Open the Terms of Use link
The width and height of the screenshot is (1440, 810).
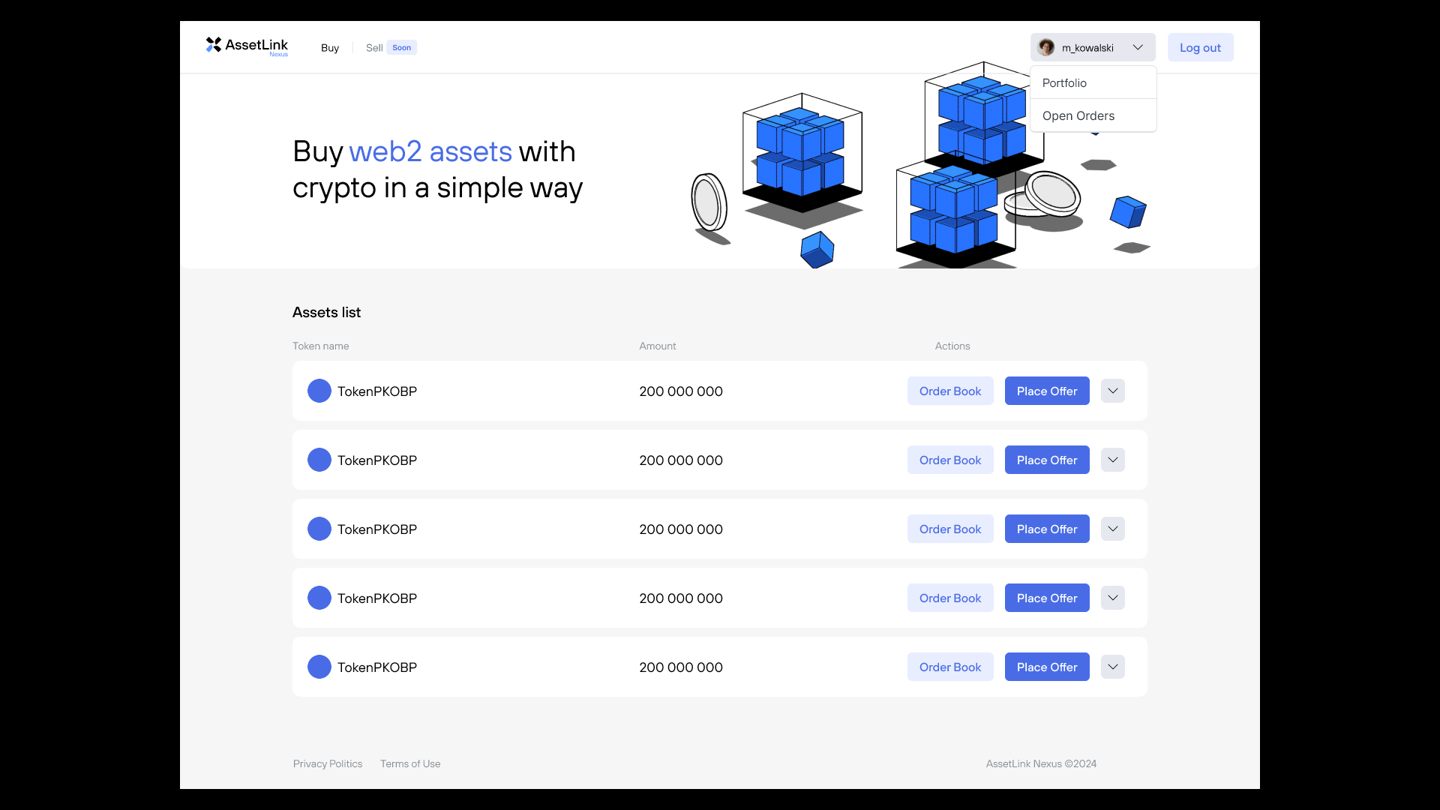[410, 763]
